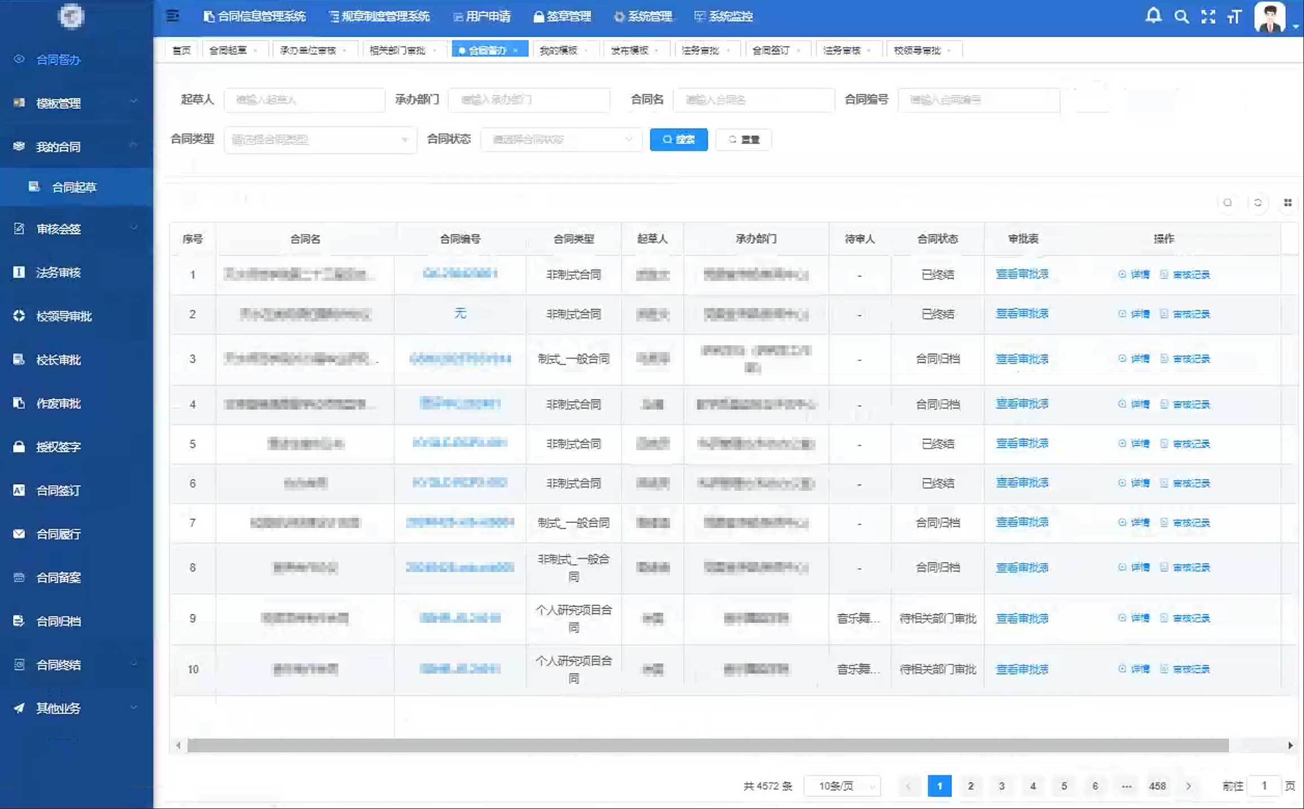Expand 合同终结 sidebar menu

point(77,665)
